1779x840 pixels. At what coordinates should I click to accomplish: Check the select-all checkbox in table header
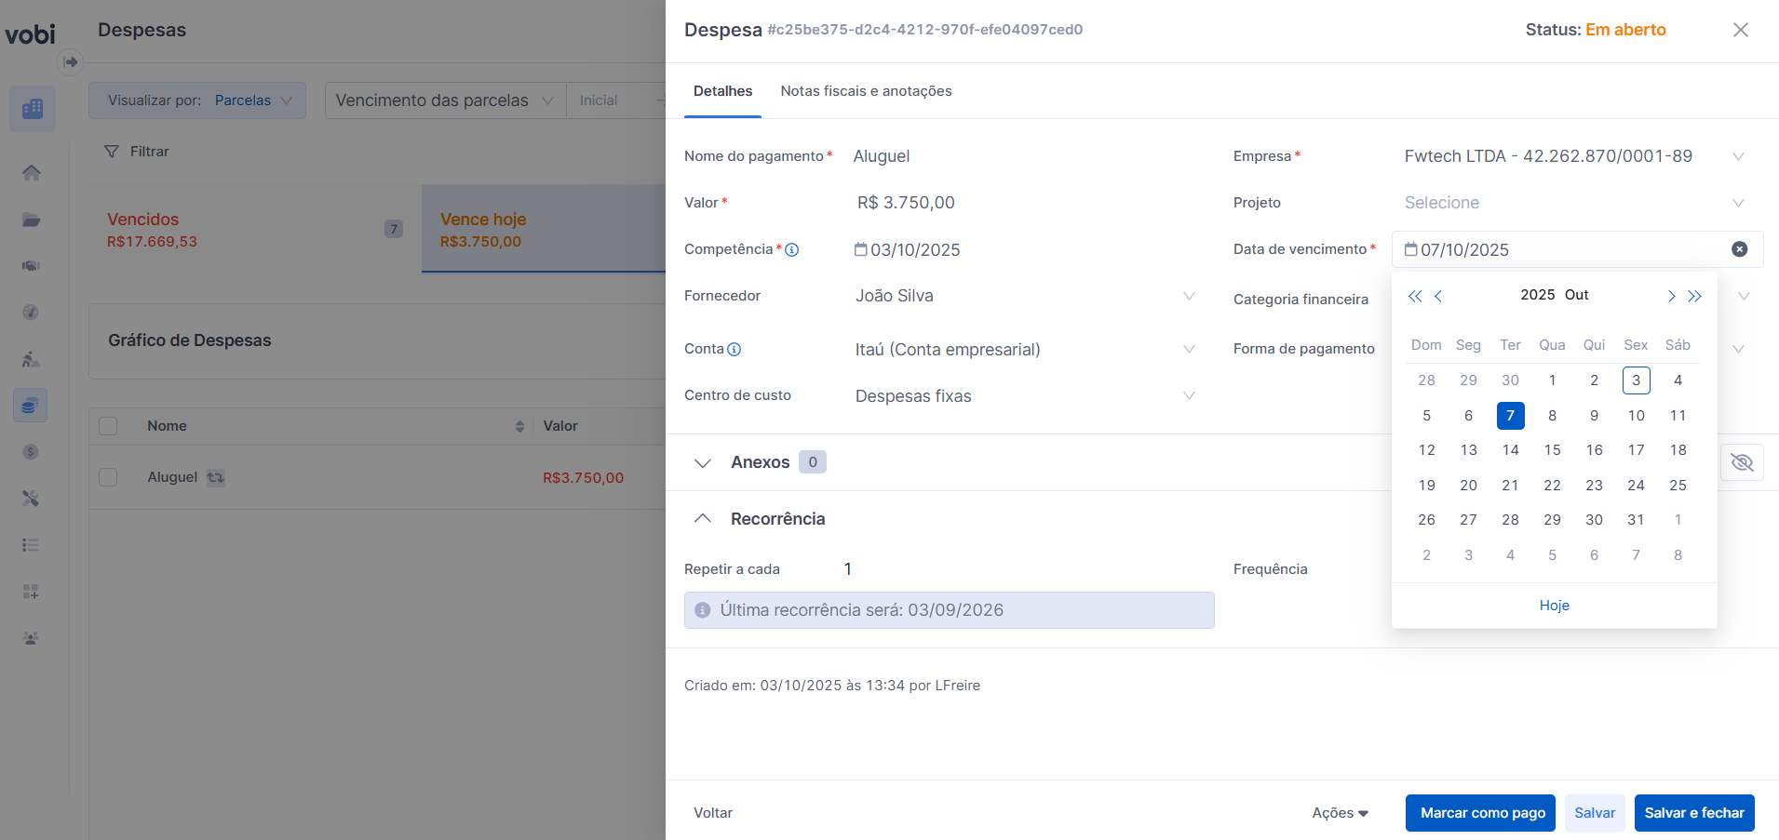[x=108, y=426]
